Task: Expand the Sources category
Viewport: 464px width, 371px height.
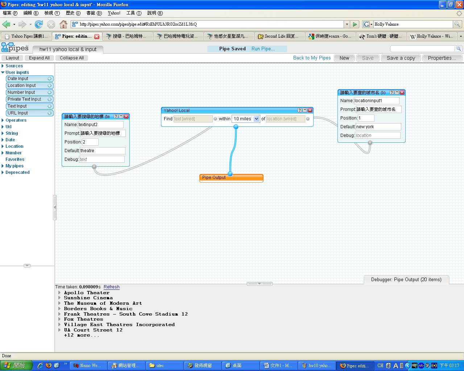Action: (3, 66)
